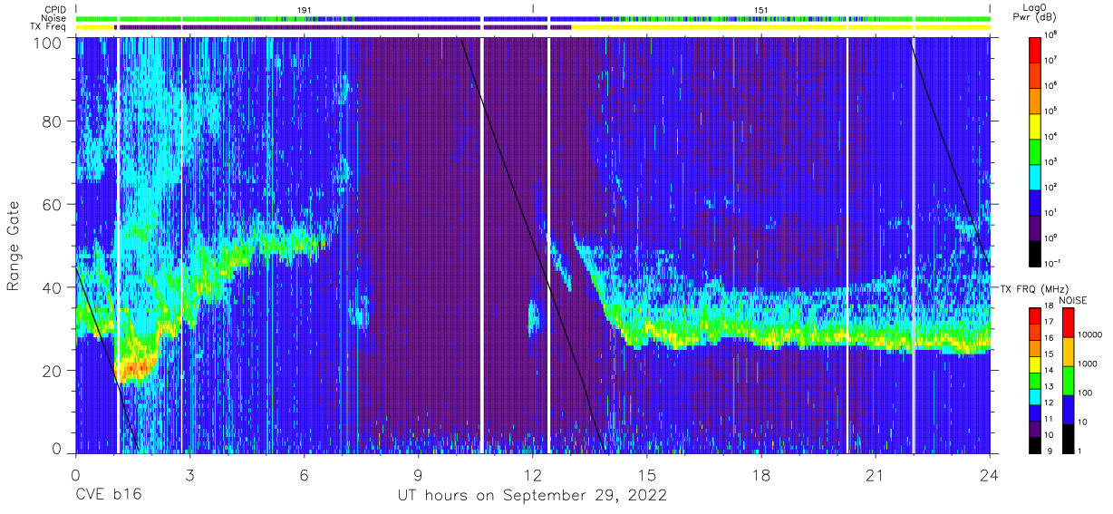Click the '21' tick on the UT hours axis
The width and height of the screenshot is (1113, 514).
[876, 474]
